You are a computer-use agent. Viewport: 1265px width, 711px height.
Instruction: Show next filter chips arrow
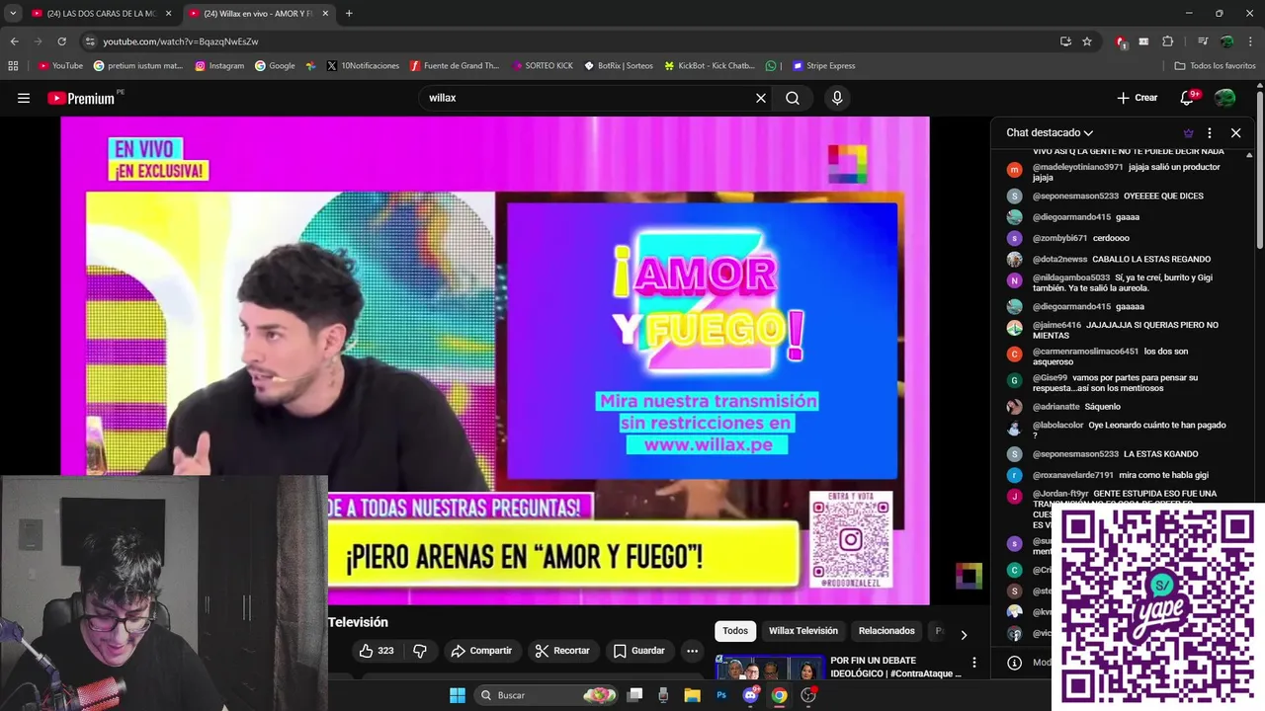[964, 634]
